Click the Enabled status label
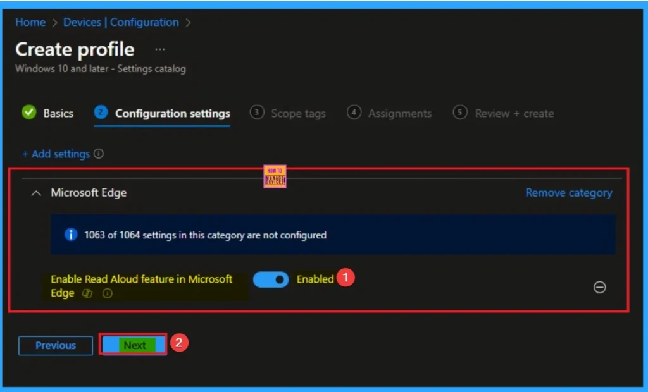 [x=315, y=279]
